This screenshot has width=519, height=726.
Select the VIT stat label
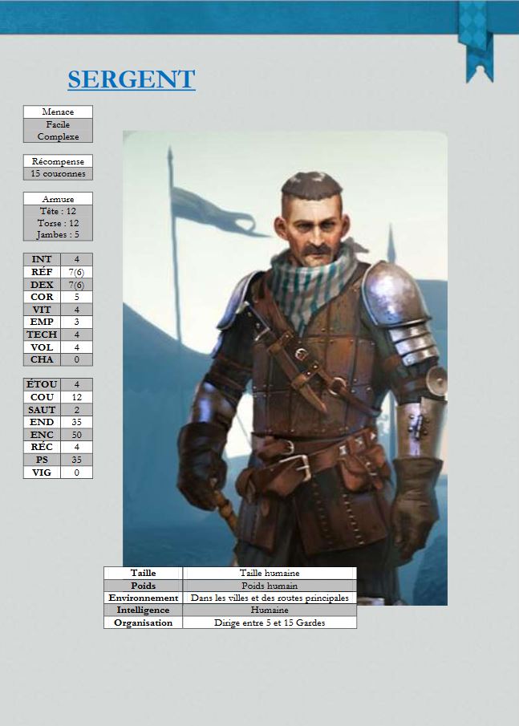(x=42, y=310)
